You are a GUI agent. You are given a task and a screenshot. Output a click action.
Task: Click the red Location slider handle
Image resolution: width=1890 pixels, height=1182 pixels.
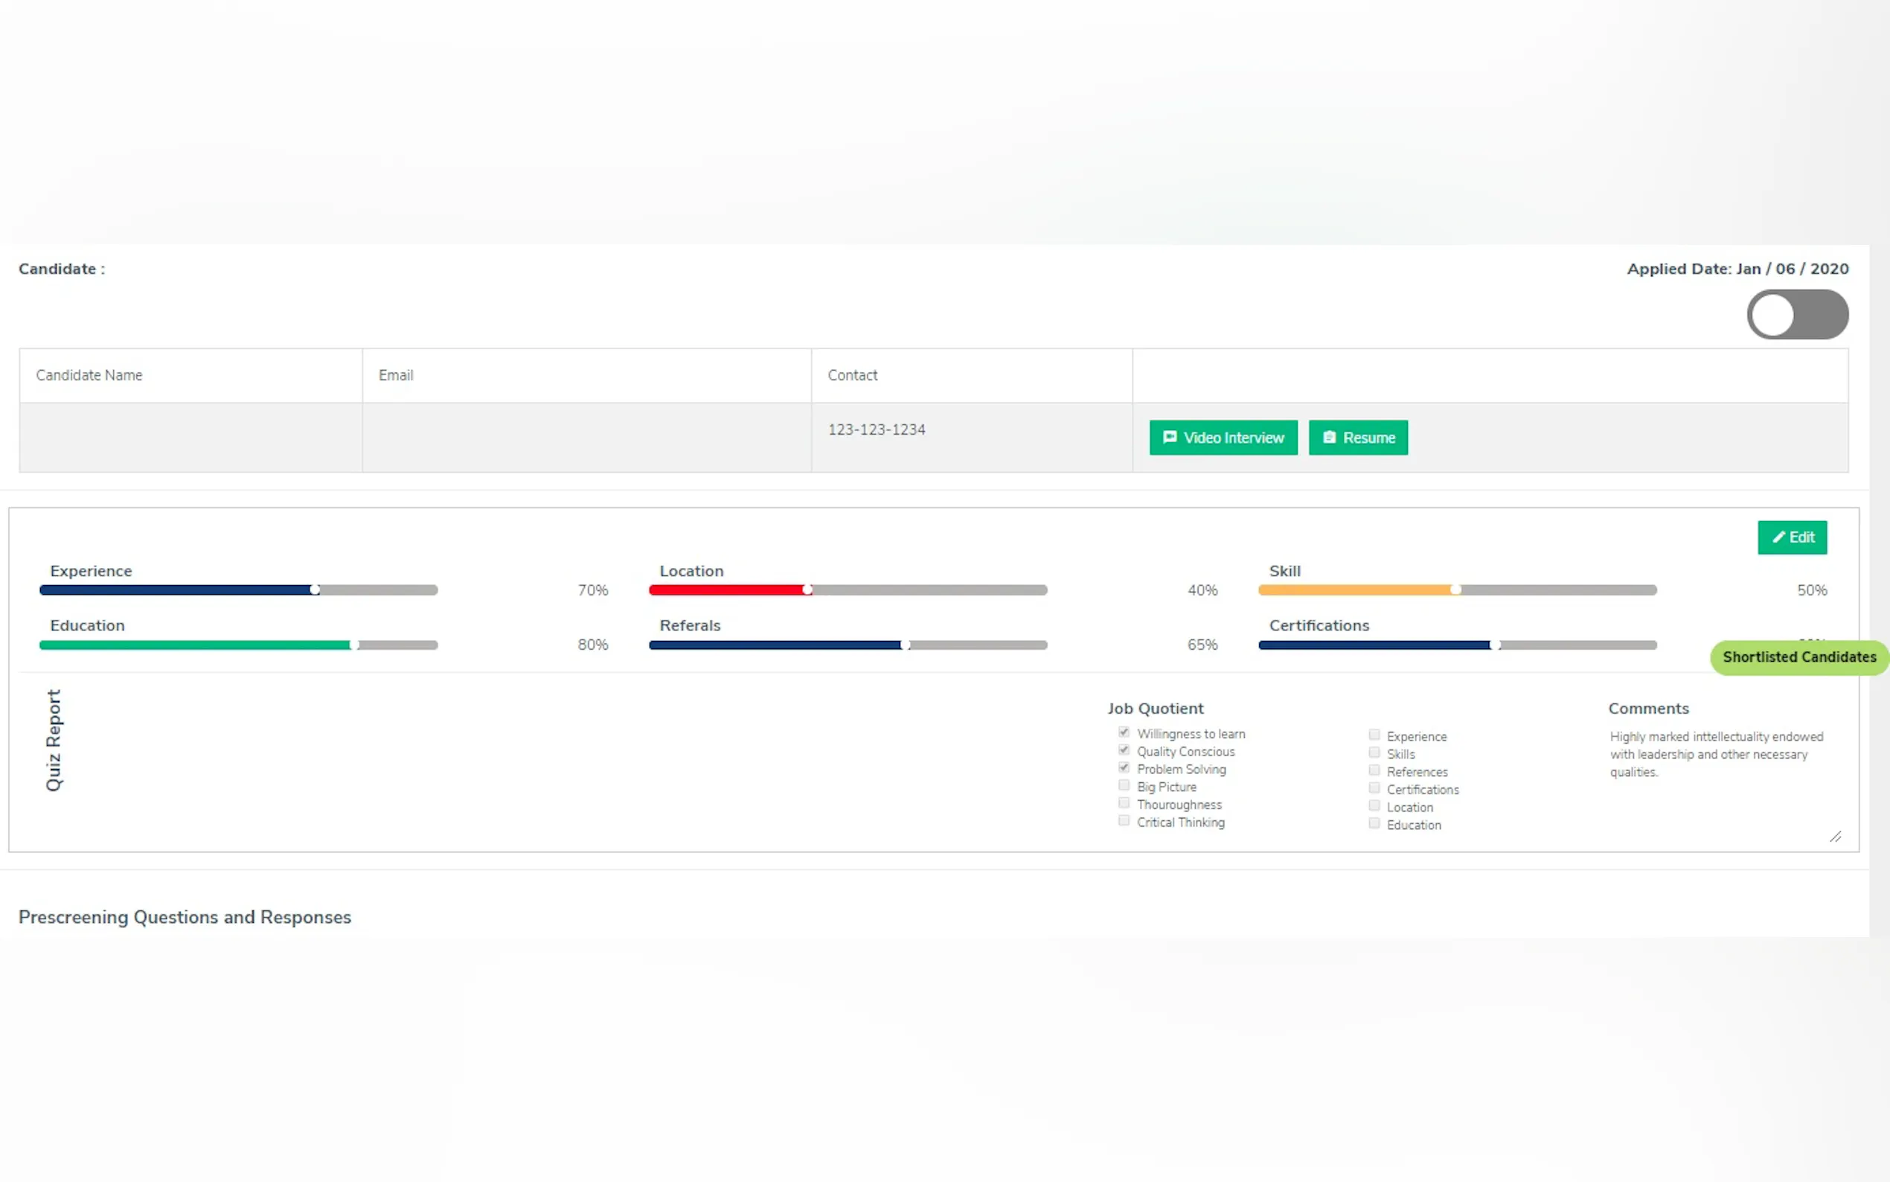click(807, 590)
